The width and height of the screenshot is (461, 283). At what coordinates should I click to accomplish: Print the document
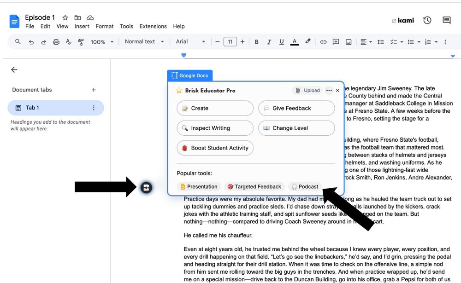coord(56,42)
